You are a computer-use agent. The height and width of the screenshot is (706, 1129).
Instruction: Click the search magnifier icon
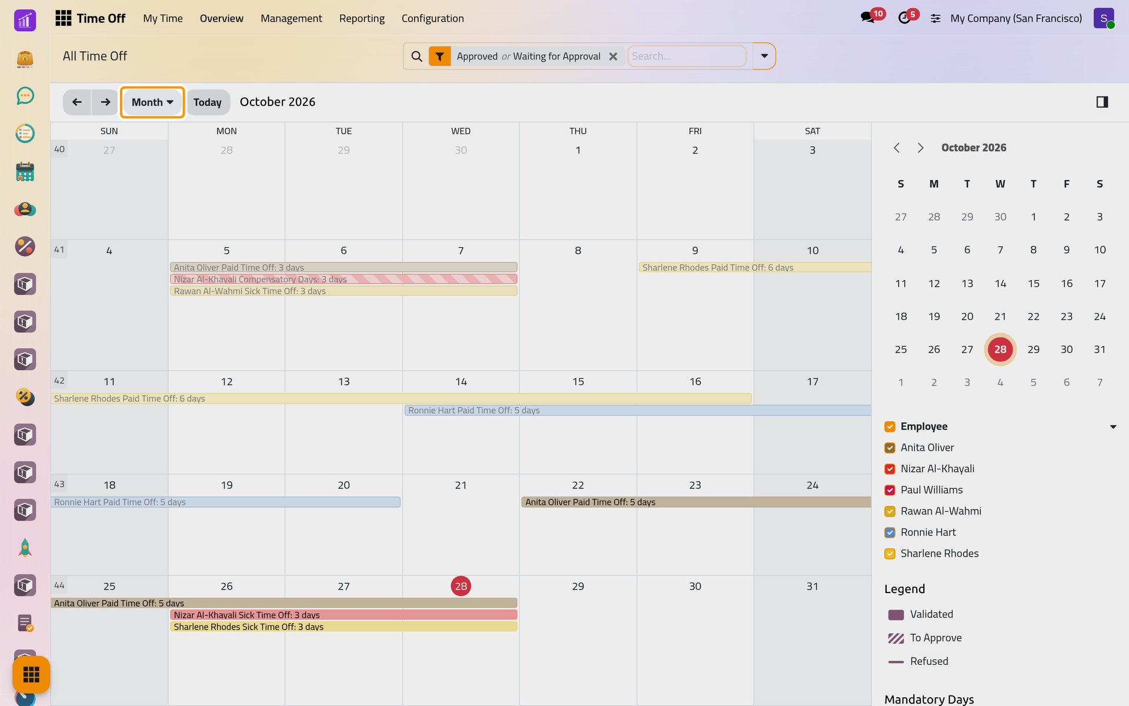(416, 56)
